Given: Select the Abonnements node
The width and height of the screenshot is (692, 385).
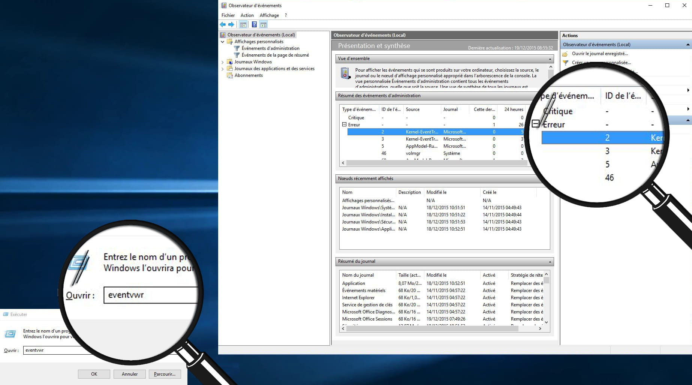Looking at the screenshot, I should pos(249,75).
